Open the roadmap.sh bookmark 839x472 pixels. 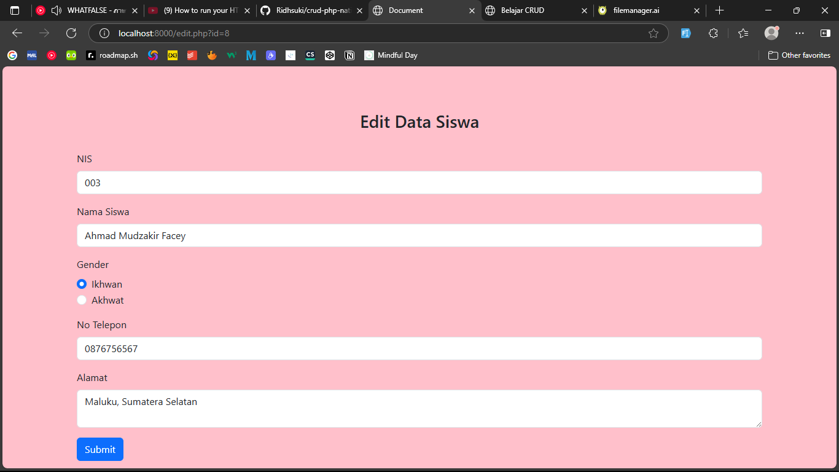pos(112,55)
